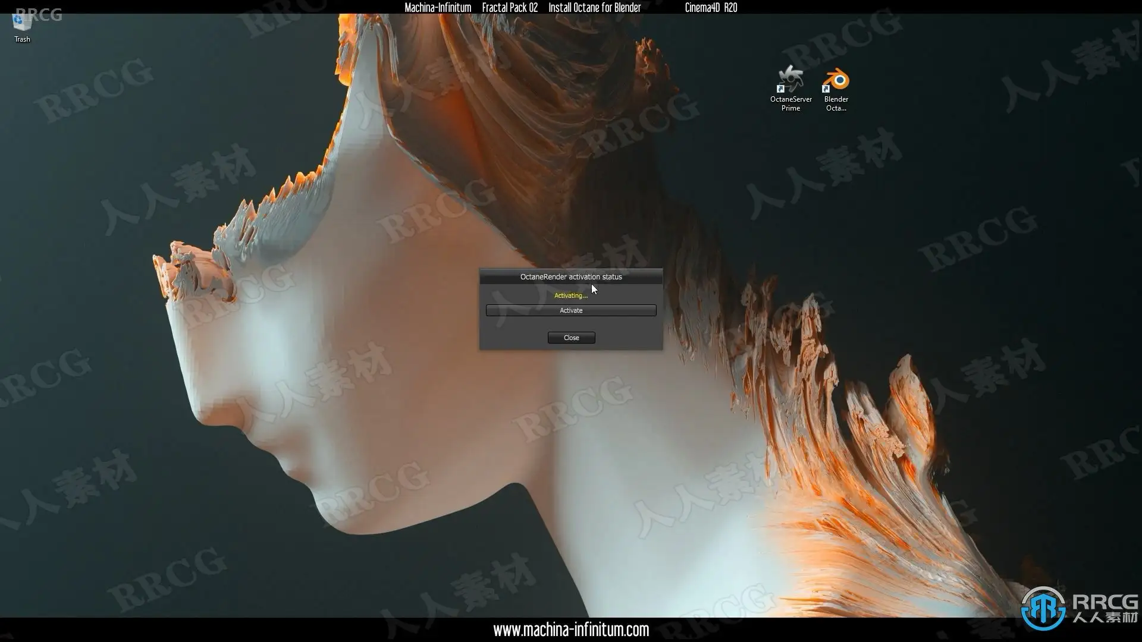The width and height of the screenshot is (1142, 642).
Task: Click the 'OctaneServer Prime' icon label
Action: point(790,103)
